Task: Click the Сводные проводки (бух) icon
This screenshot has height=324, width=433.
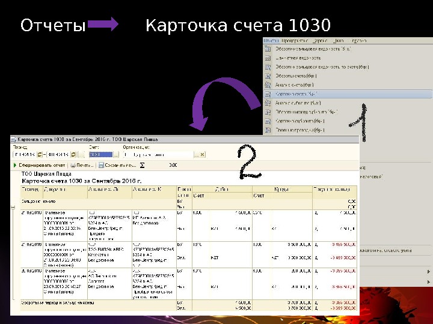Action: click(x=268, y=130)
